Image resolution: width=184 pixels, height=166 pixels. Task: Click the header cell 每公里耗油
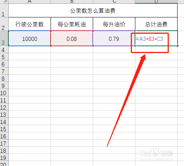pyautogui.click(x=72, y=24)
